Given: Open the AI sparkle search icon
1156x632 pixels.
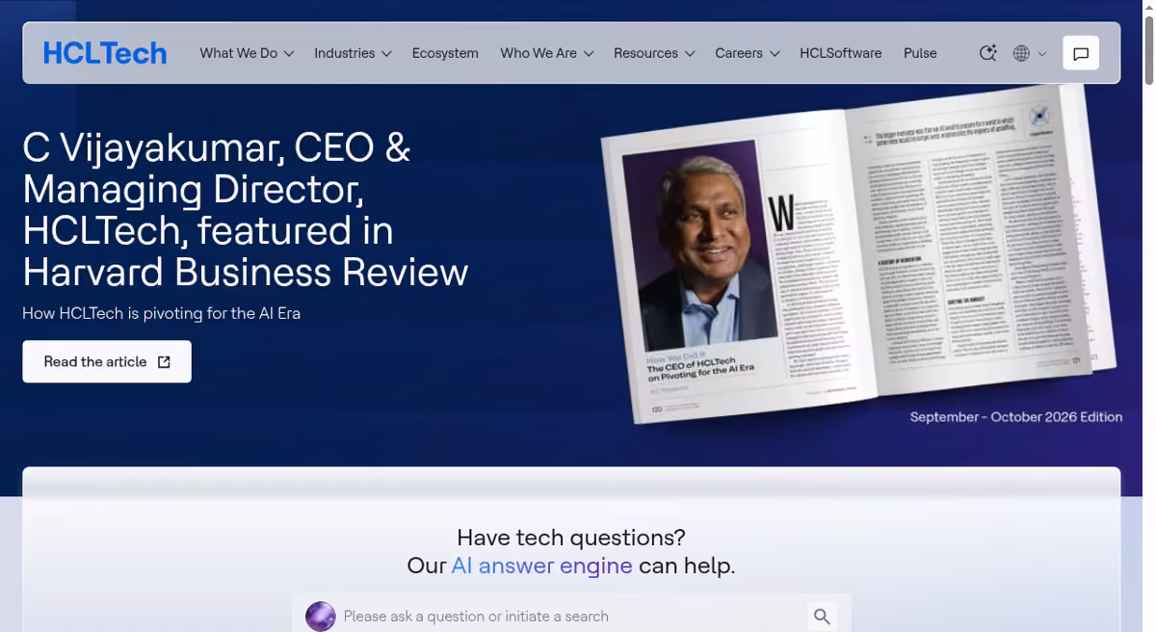Looking at the screenshot, I should point(987,53).
